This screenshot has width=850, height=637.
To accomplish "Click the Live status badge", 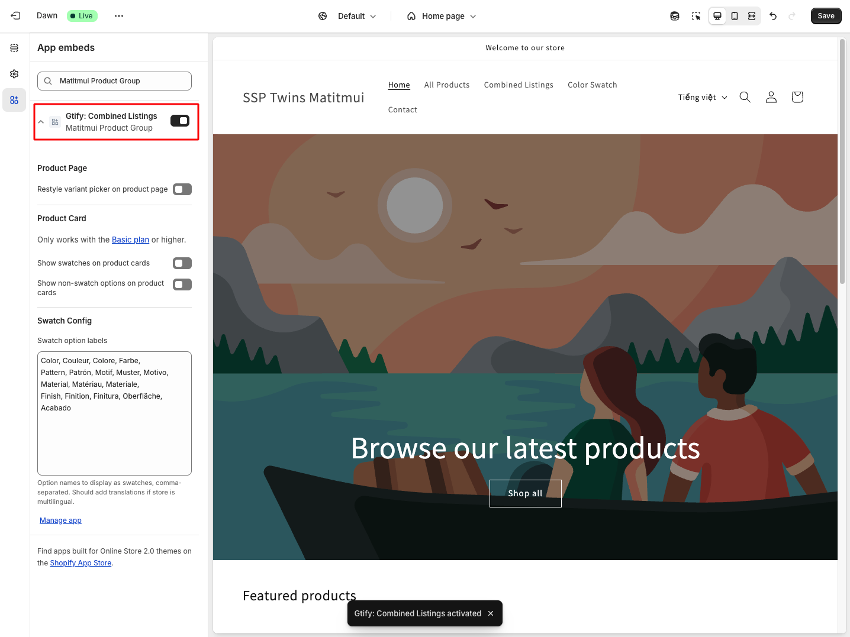I will point(82,16).
